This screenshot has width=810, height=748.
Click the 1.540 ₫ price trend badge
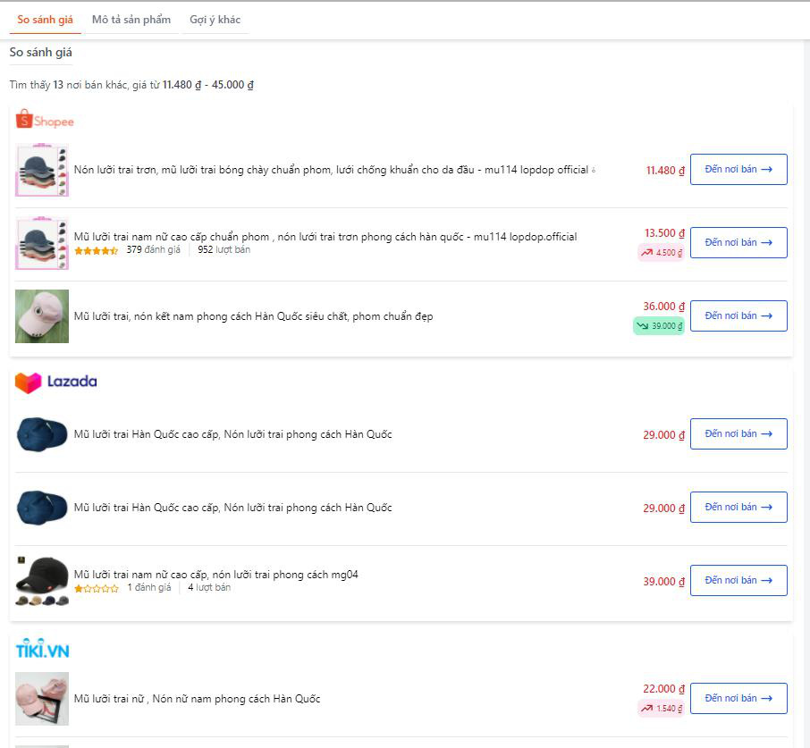[661, 709]
